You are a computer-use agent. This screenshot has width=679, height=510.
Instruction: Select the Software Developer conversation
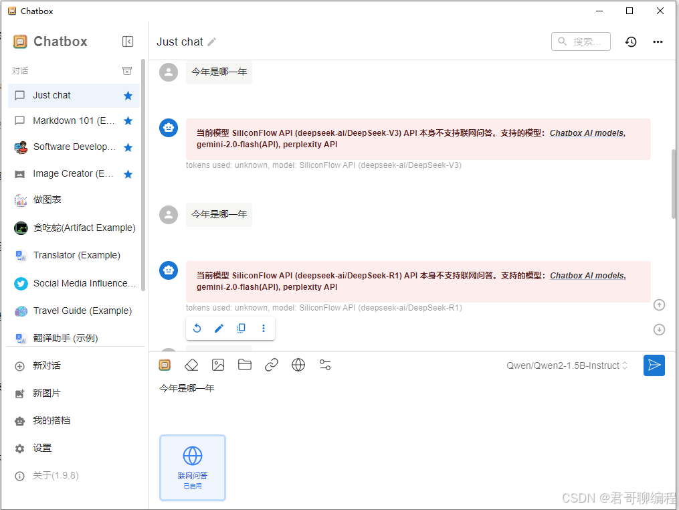click(74, 147)
